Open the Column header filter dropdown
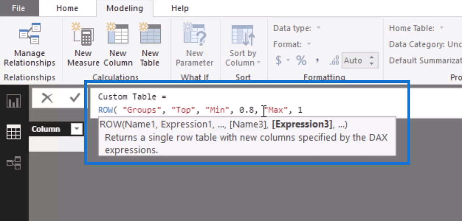The width and height of the screenshot is (462, 221). [77, 129]
